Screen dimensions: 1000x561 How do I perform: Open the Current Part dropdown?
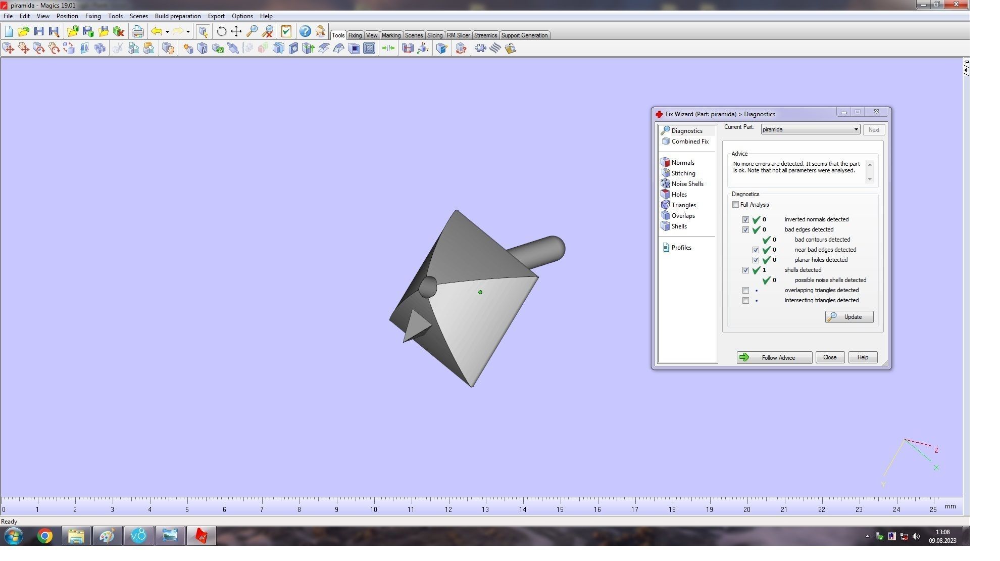pos(856,130)
